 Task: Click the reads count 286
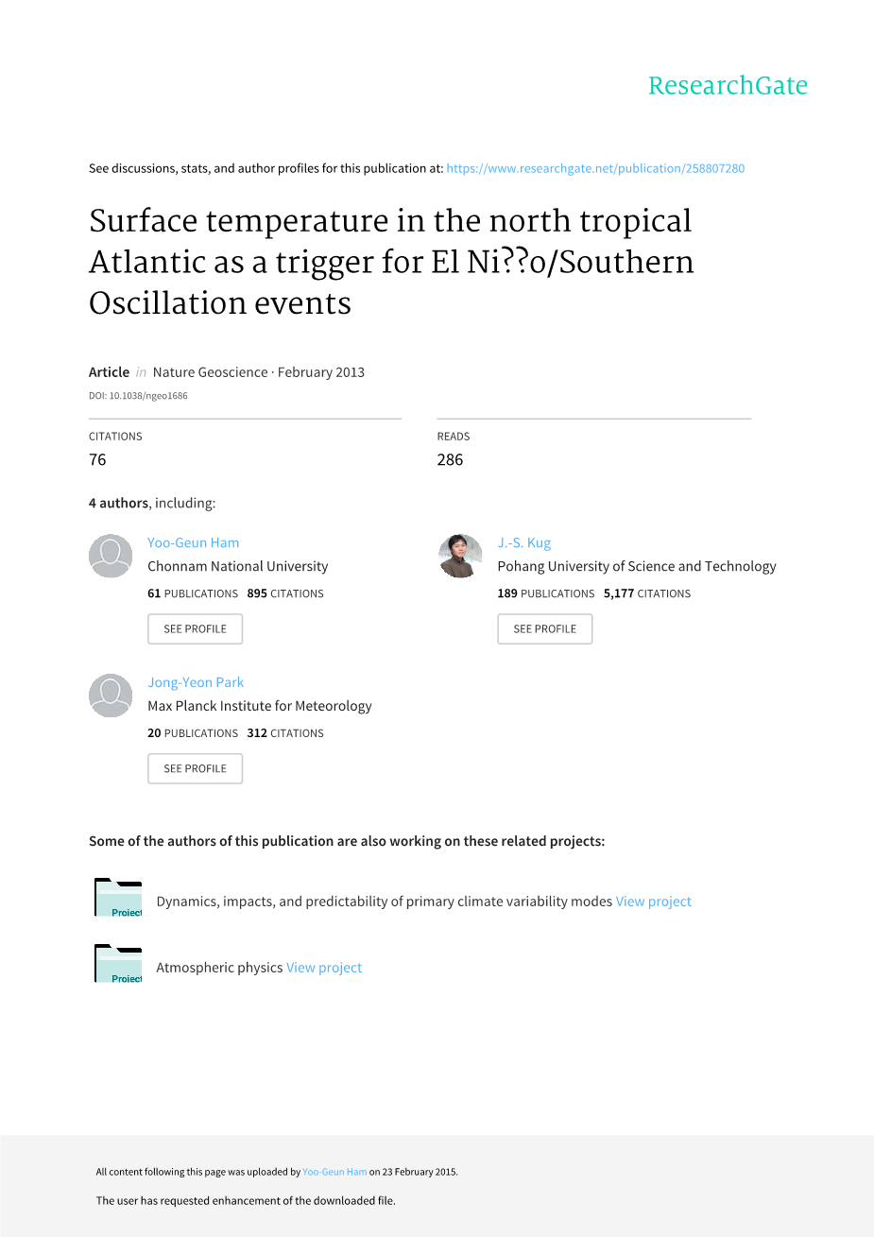pos(450,460)
